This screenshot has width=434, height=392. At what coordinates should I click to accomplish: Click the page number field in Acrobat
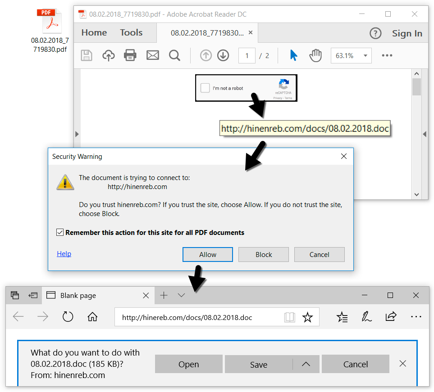pyautogui.click(x=247, y=55)
